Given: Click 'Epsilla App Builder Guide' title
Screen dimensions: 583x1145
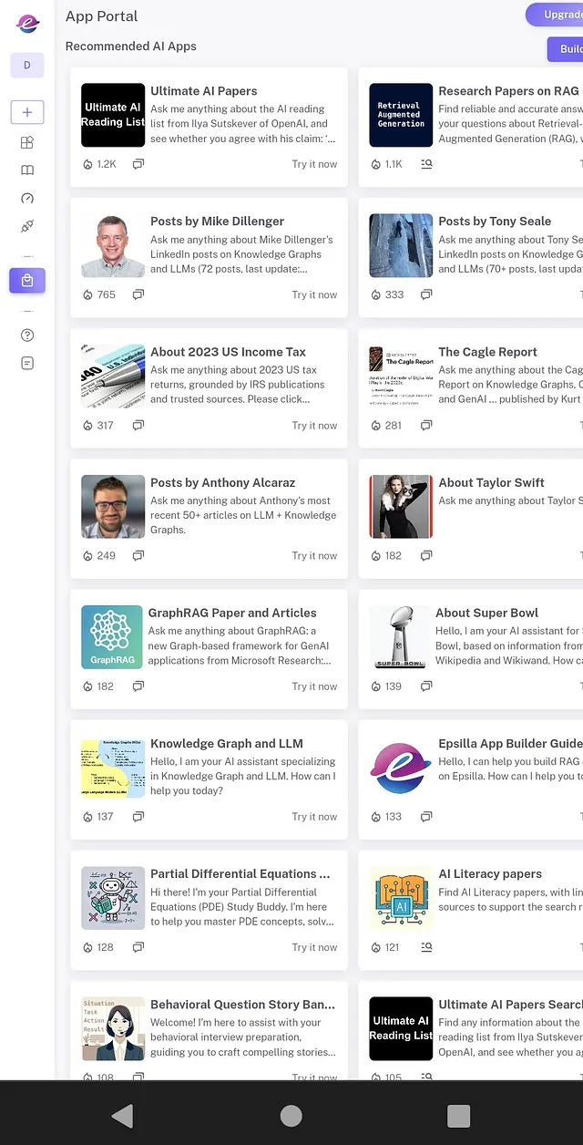Looking at the screenshot, I should pyautogui.click(x=510, y=743).
